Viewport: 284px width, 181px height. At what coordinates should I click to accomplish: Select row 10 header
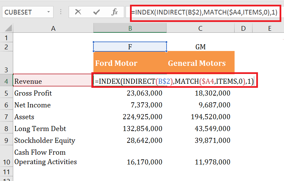click(x=6, y=157)
